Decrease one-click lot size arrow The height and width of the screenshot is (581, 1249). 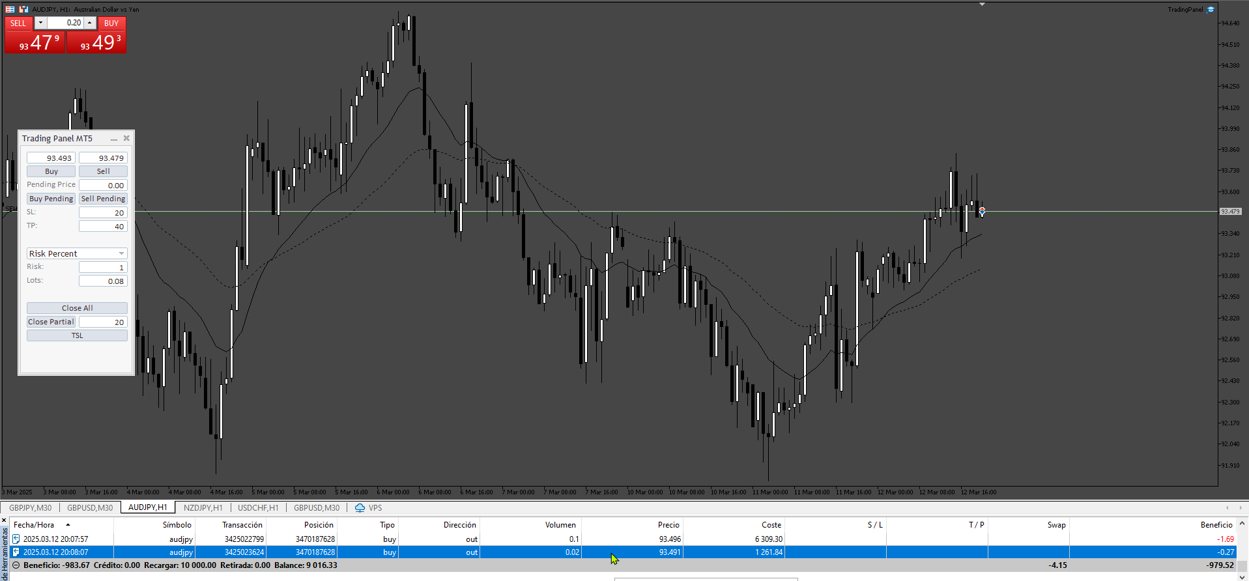[40, 23]
